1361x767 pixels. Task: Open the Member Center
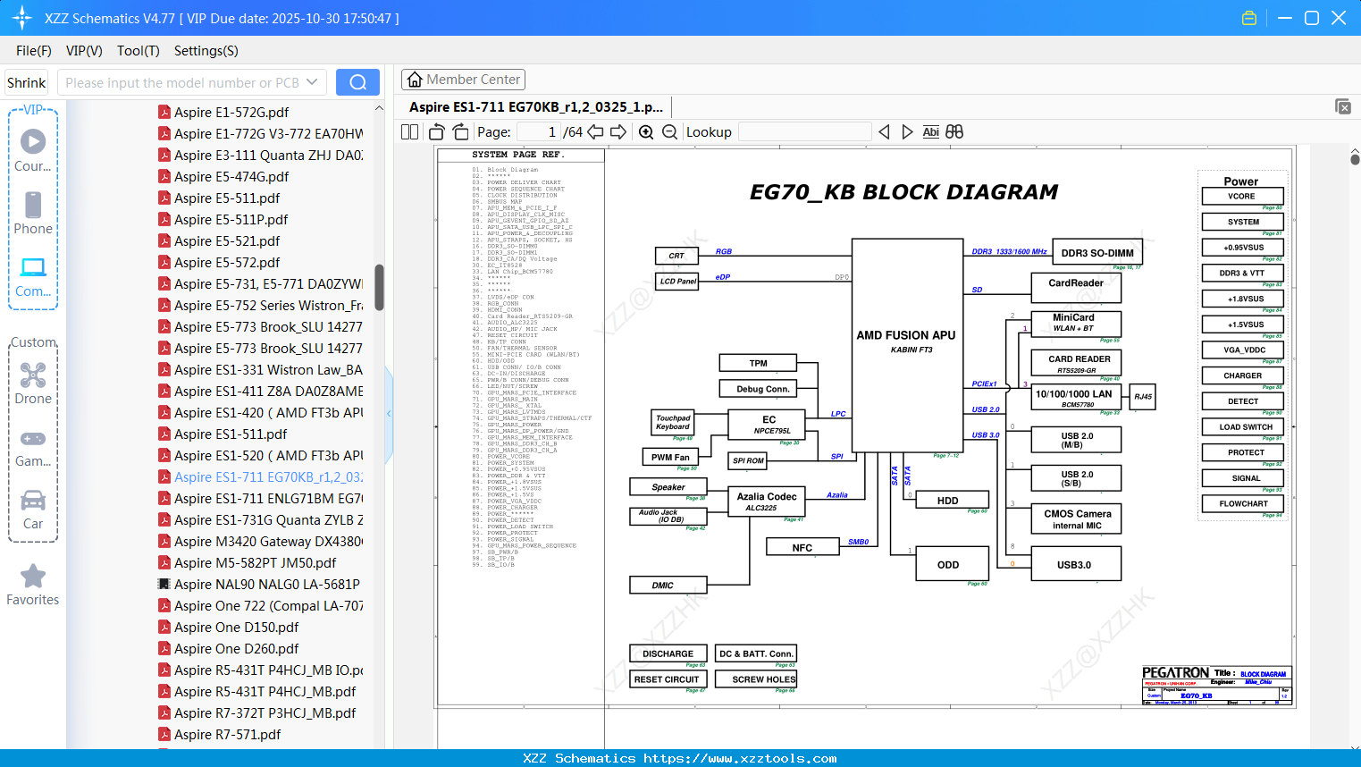pyautogui.click(x=463, y=79)
